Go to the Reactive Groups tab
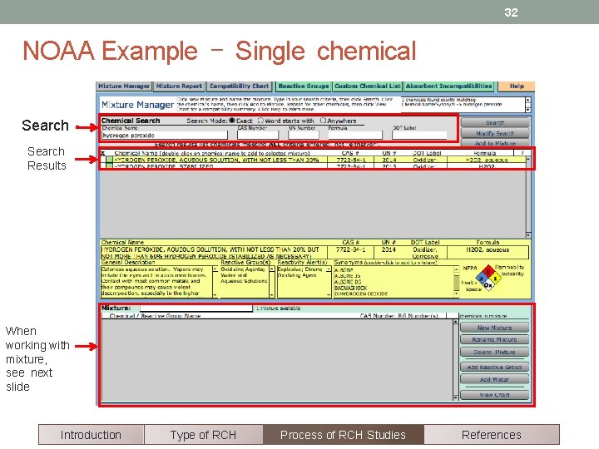 tap(304, 86)
